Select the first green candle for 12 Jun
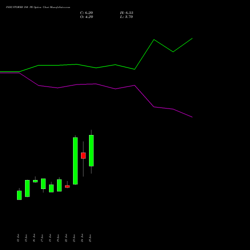Image resolution: width=250 pixels, height=250 pixels. pyautogui.click(x=19, y=195)
